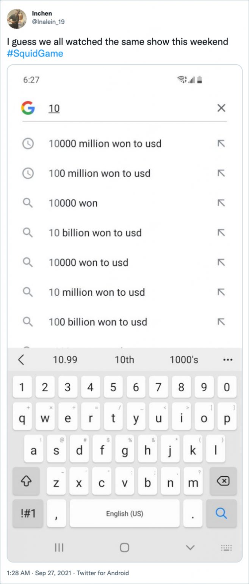Tap arrow icon next to '10 billion won to usd'
Screen dimensions: 249x584
(221, 233)
